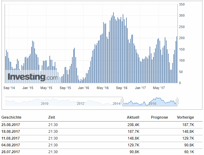204x155 pixels.
Task: Click the highlighted range in the navigator
Action: (150, 101)
